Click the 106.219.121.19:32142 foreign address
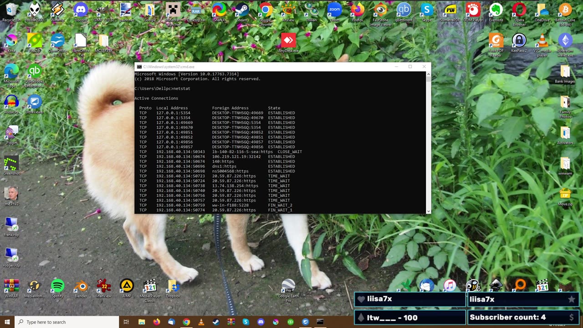This screenshot has width=583, height=328. [x=236, y=157]
